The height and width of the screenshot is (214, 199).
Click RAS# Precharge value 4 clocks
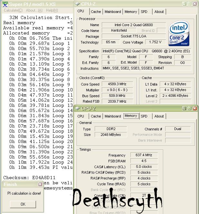coord(144,178)
